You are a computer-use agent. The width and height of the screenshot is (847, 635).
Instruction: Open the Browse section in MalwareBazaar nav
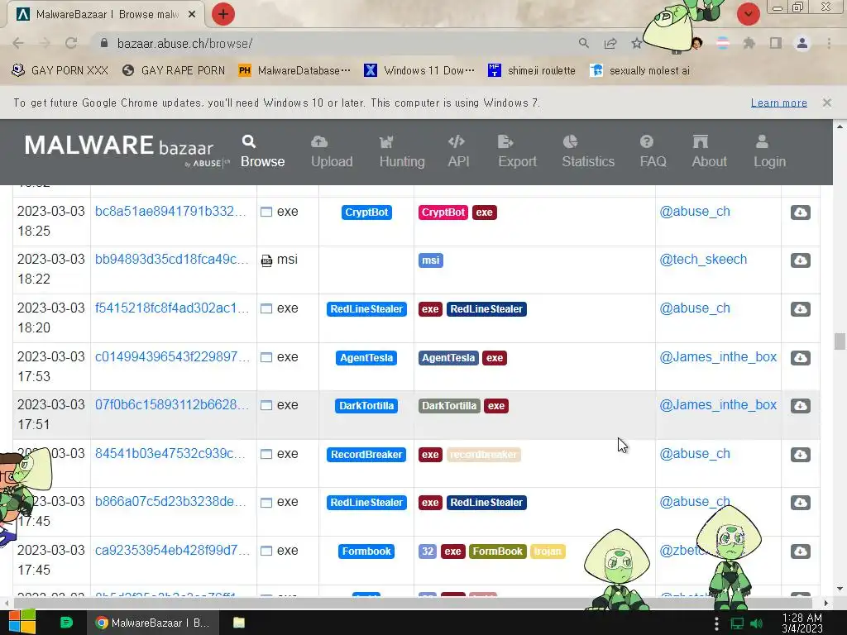click(262, 152)
